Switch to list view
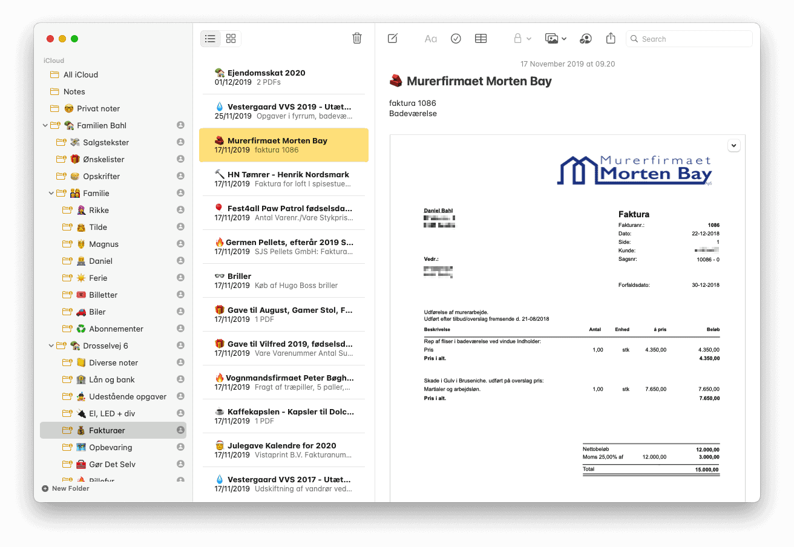This screenshot has width=794, height=547. pos(210,39)
